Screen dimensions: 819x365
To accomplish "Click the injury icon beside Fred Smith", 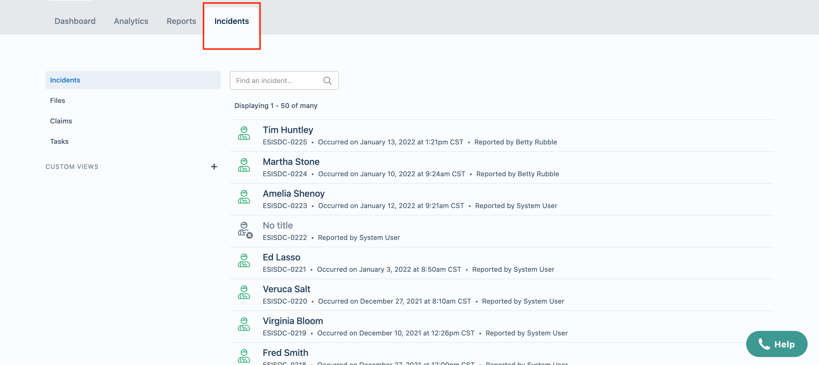I will [244, 356].
